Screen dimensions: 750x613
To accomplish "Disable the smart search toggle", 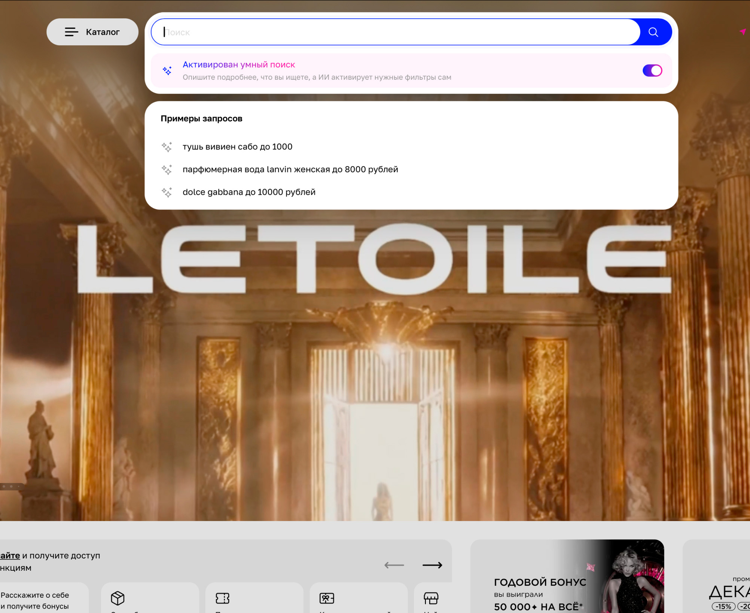I will coord(652,71).
